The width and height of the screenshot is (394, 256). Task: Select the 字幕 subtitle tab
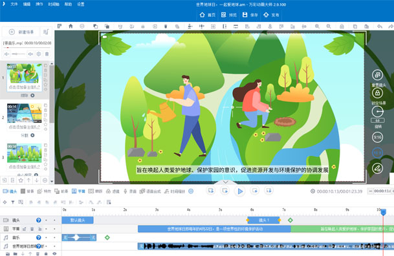78,191
